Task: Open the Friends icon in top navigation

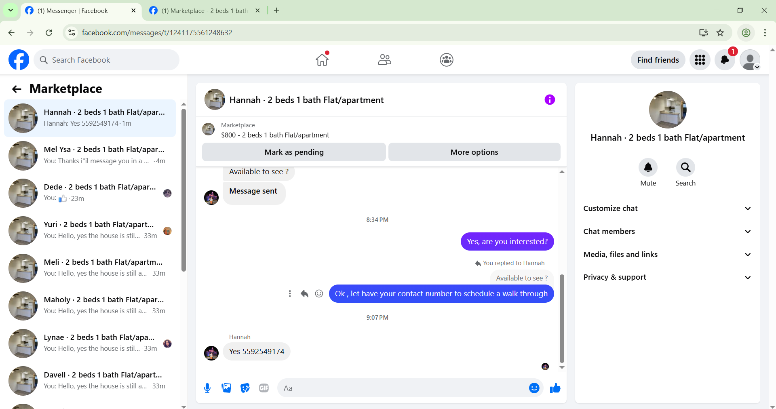Action: 384,60
